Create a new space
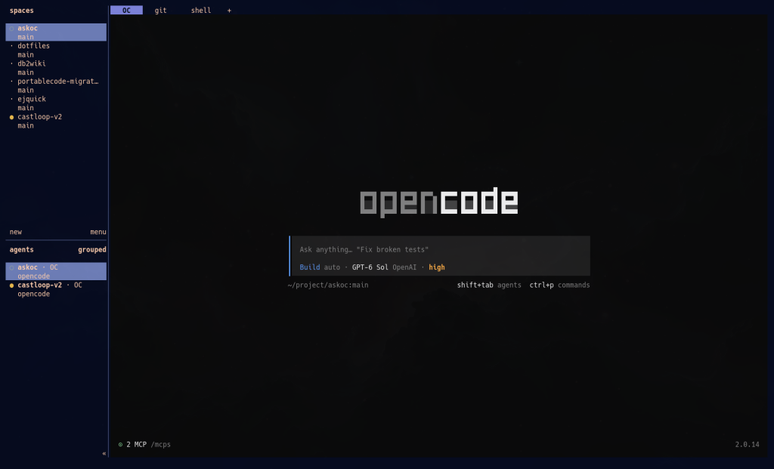Image resolution: width=774 pixels, height=469 pixels. click(x=16, y=232)
